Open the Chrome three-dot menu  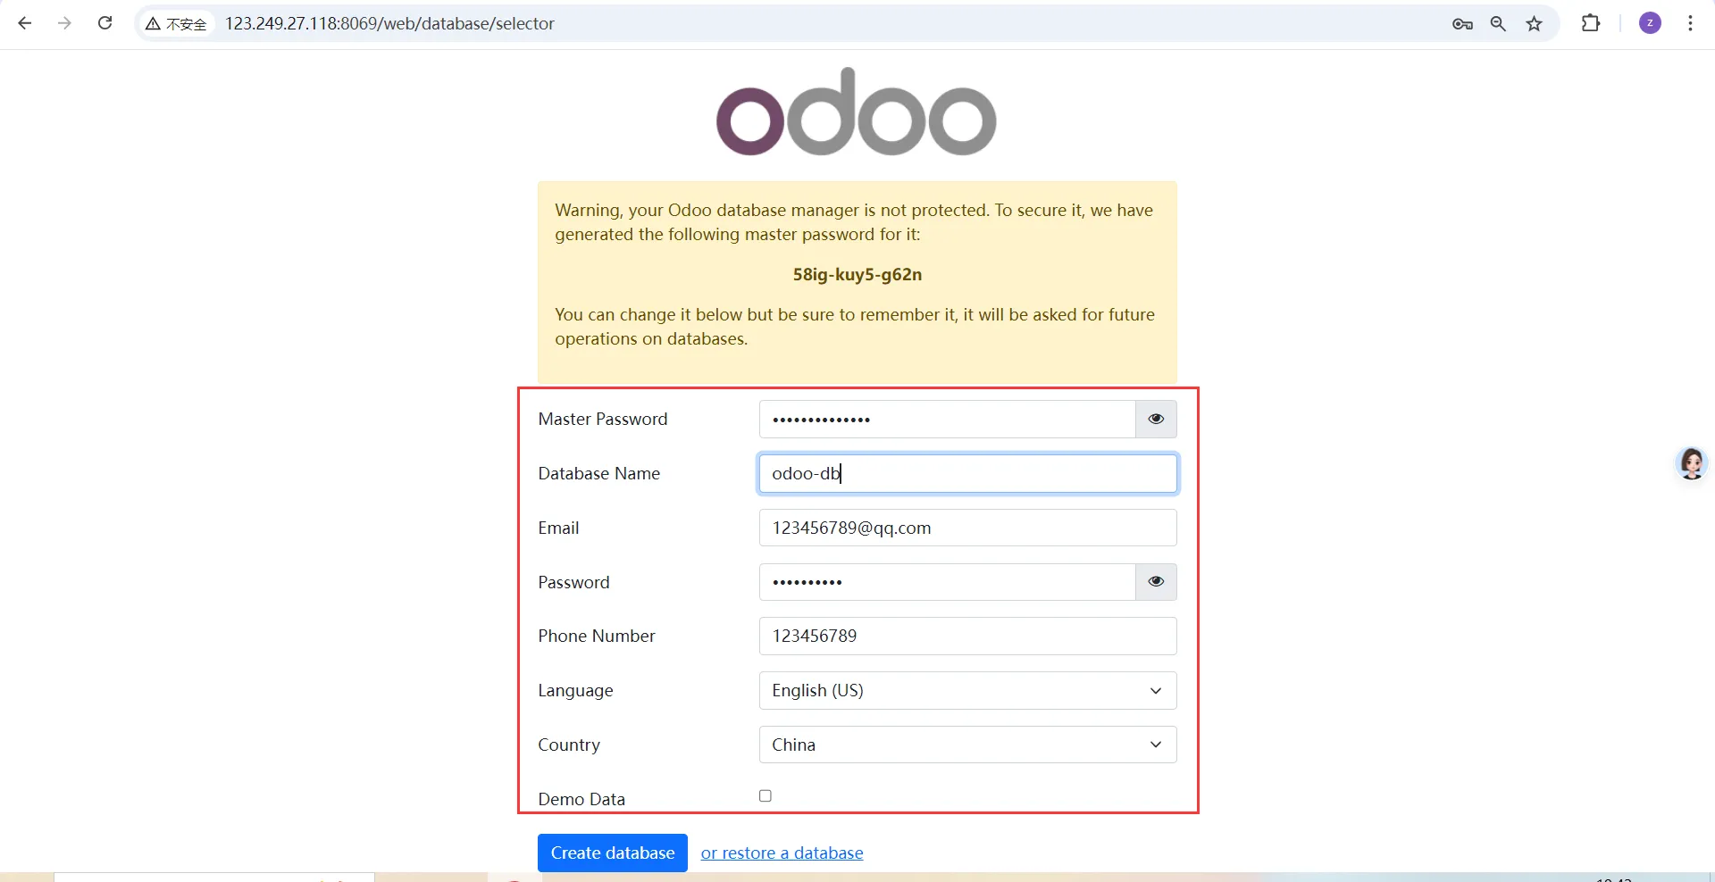(1690, 23)
